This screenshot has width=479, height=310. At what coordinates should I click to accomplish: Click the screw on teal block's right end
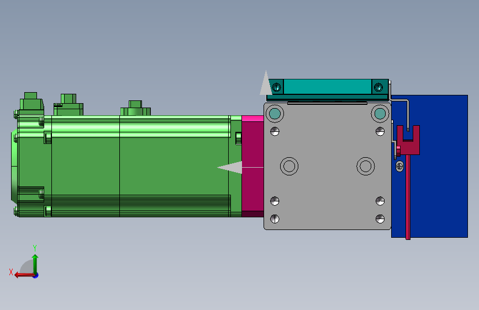378,87
